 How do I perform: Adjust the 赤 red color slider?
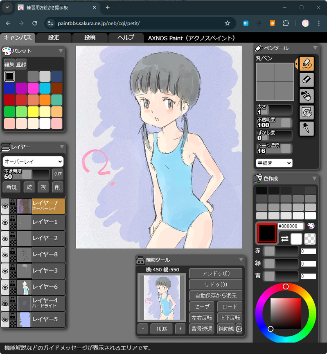[x=281, y=251]
